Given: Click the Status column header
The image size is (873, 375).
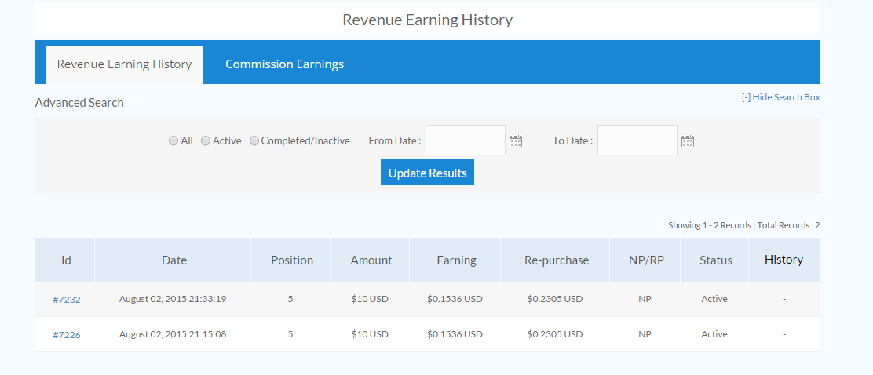Looking at the screenshot, I should [716, 260].
